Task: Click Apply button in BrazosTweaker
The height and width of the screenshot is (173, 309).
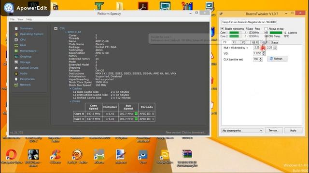Action: pos(293,130)
